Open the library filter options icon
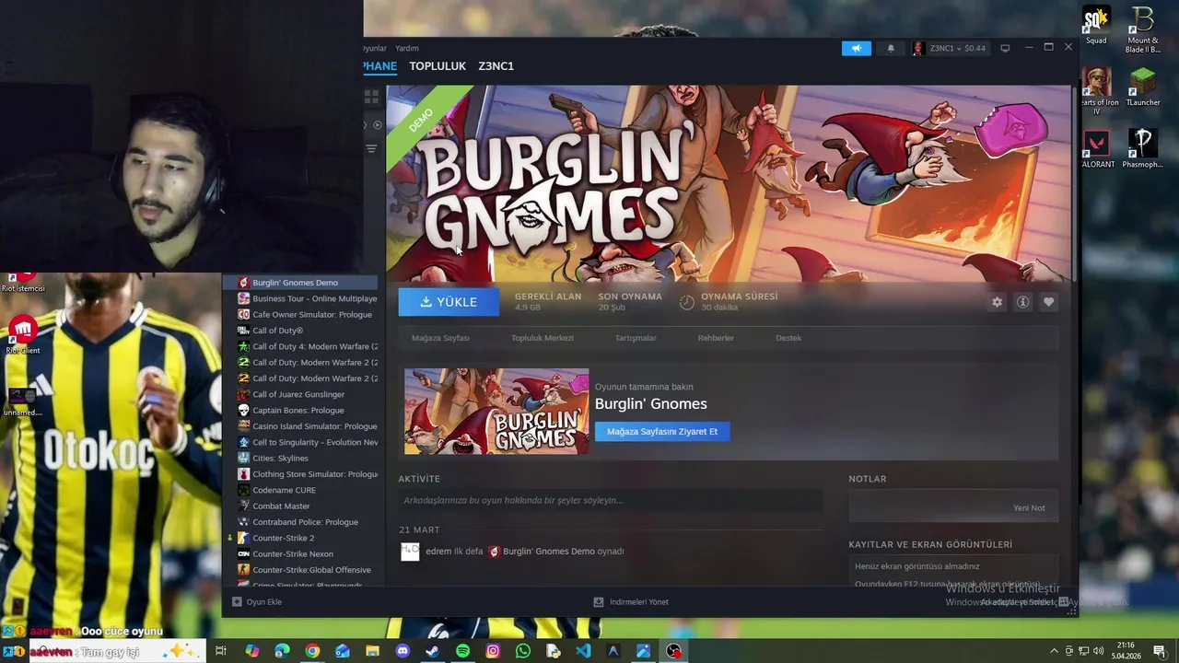This screenshot has height=663, width=1179. [371, 148]
